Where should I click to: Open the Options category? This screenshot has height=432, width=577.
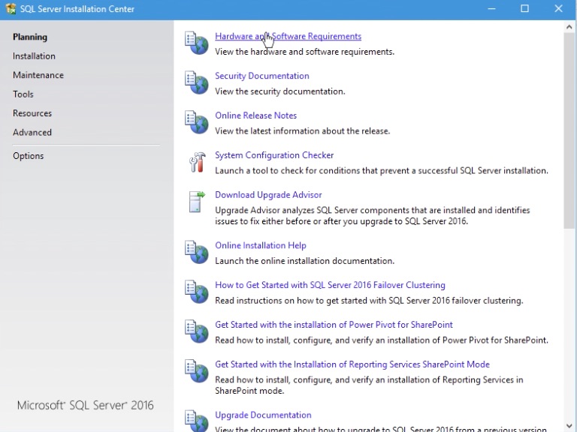point(29,156)
